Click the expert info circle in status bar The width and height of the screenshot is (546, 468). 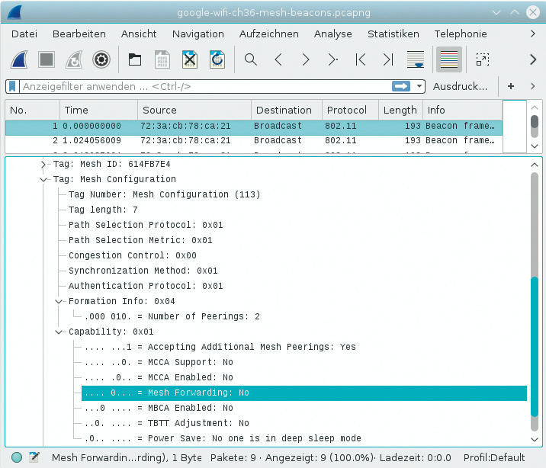click(x=16, y=457)
